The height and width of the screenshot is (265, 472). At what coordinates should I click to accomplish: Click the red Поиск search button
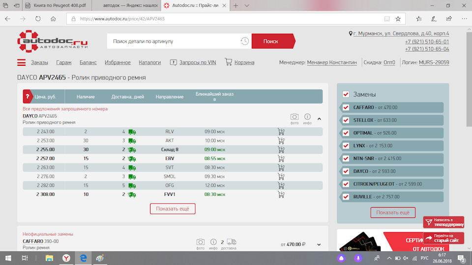pos(272,41)
